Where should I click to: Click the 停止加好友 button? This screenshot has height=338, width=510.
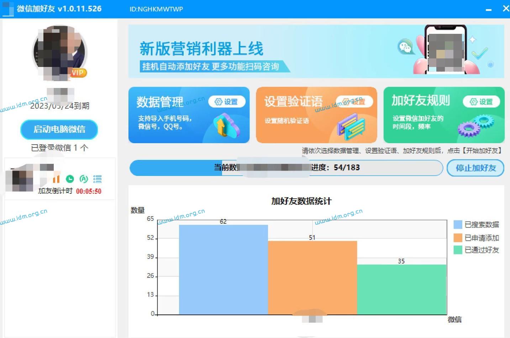[x=475, y=168]
